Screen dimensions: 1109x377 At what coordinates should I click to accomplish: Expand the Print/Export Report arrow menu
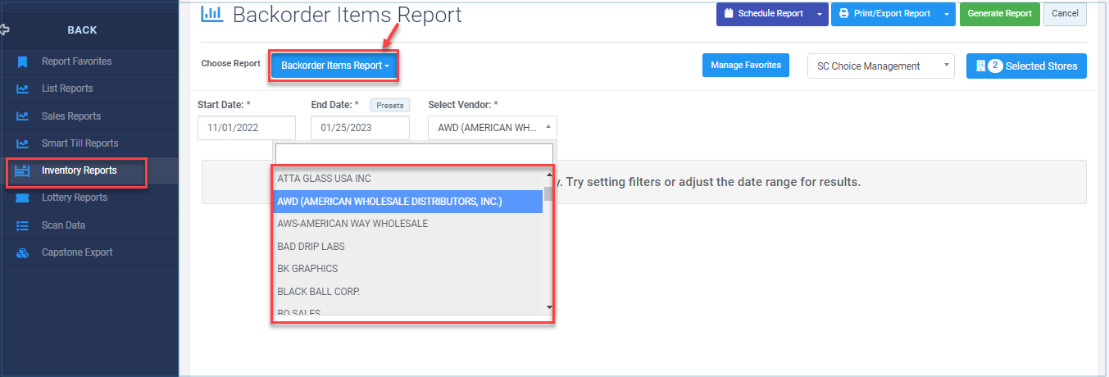coord(947,14)
